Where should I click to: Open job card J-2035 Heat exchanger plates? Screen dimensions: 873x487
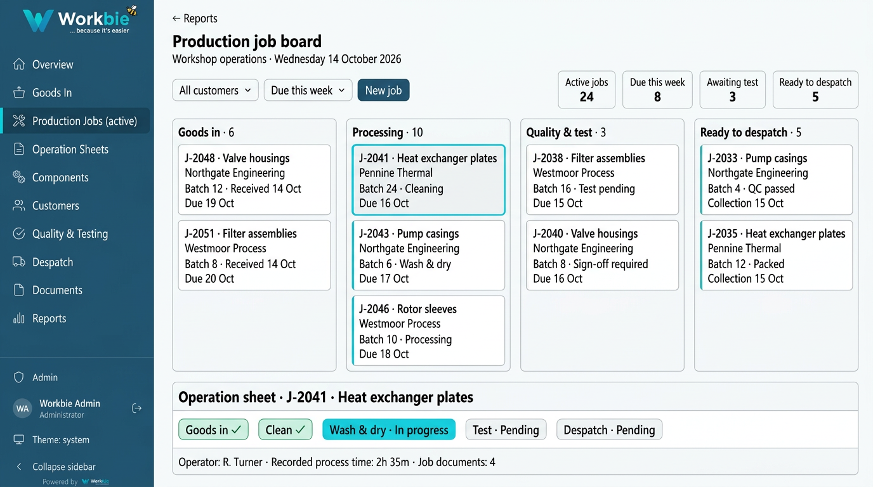777,256
